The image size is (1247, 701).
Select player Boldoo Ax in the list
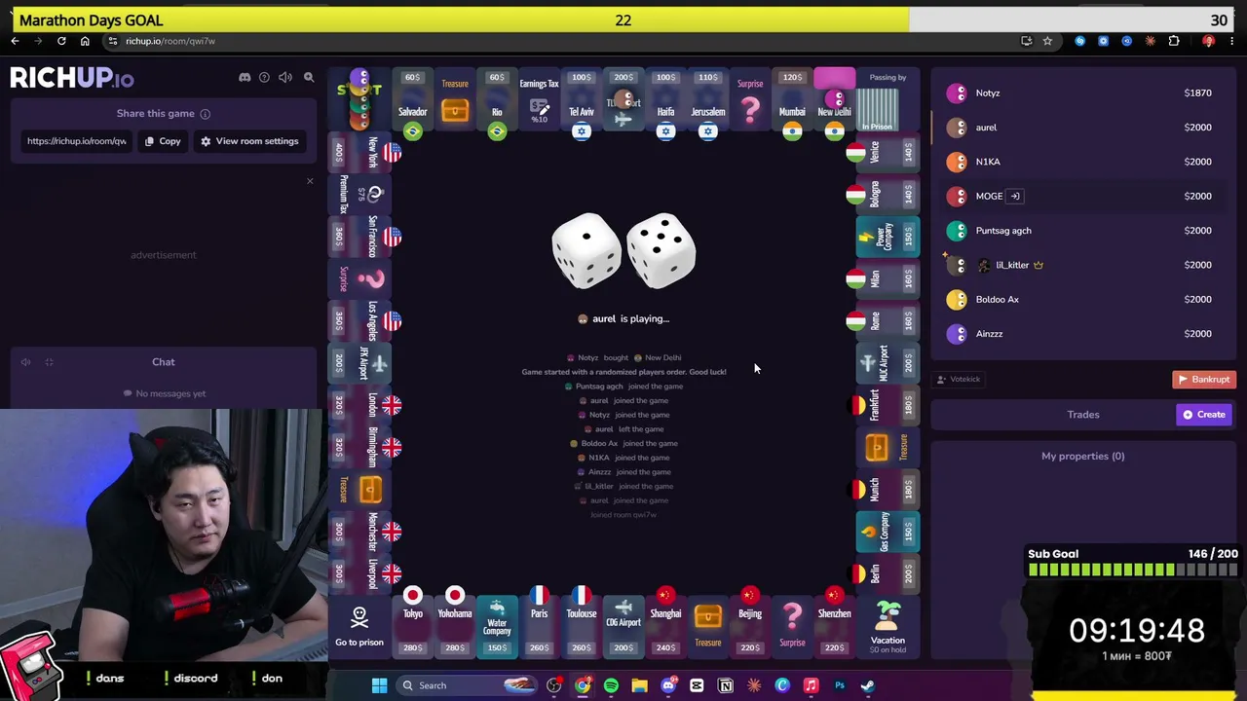[x=1081, y=299]
